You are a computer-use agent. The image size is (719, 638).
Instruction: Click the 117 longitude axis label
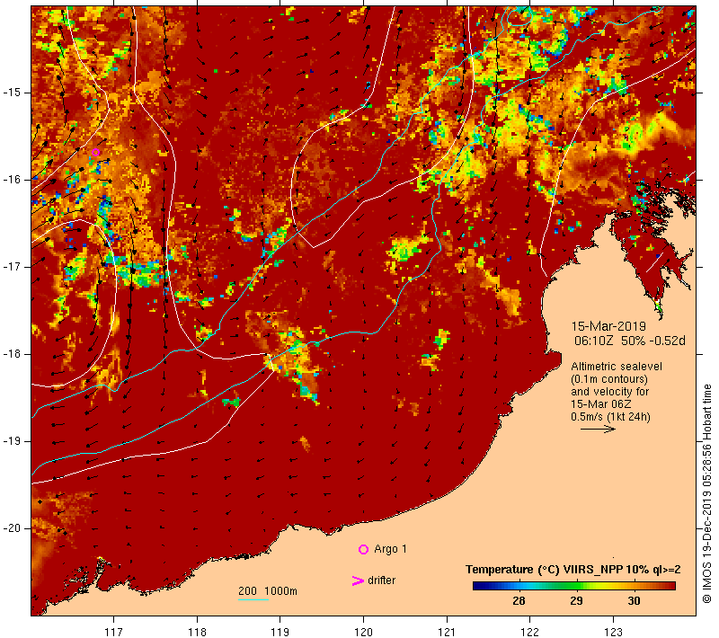(114, 632)
